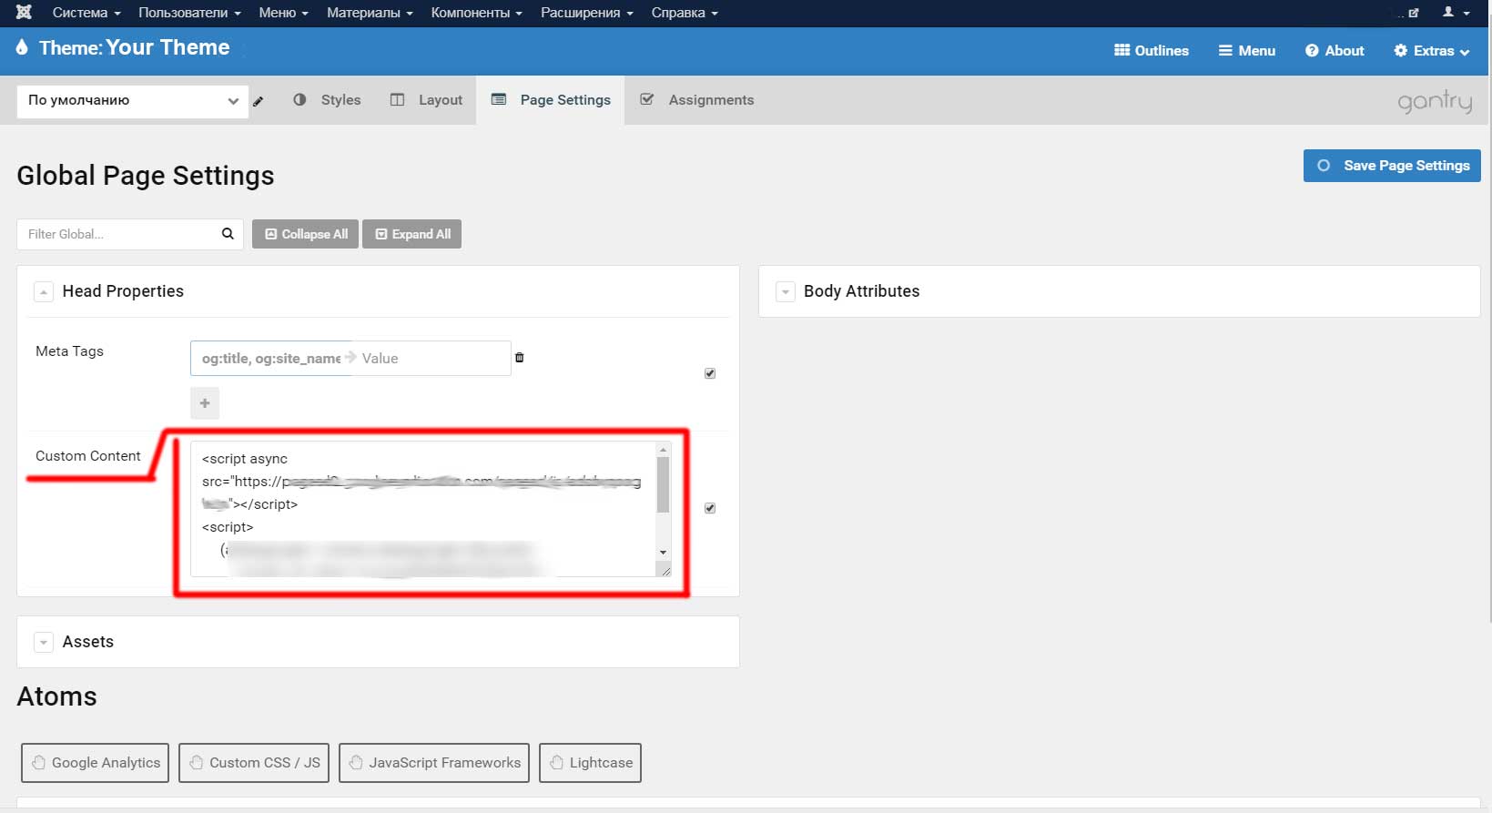Image resolution: width=1492 pixels, height=813 pixels.
Task: Open the Компоненты menu
Action: tap(476, 13)
